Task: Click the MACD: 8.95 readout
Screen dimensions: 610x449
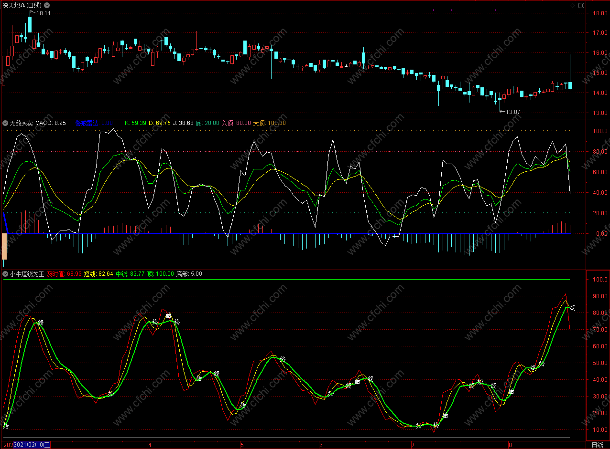Action: pos(51,123)
